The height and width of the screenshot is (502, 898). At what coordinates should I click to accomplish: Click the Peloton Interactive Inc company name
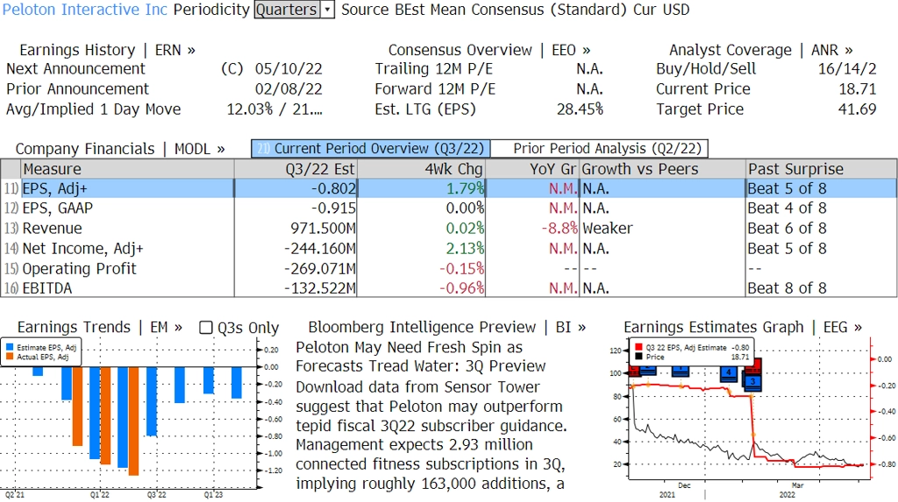pyautogui.click(x=85, y=10)
